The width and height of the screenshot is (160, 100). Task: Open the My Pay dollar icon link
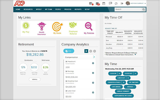[x=26, y=25]
